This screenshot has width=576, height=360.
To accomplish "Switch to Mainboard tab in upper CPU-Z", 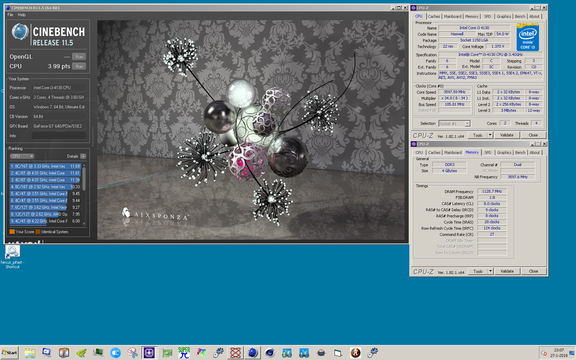I will 453,16.
